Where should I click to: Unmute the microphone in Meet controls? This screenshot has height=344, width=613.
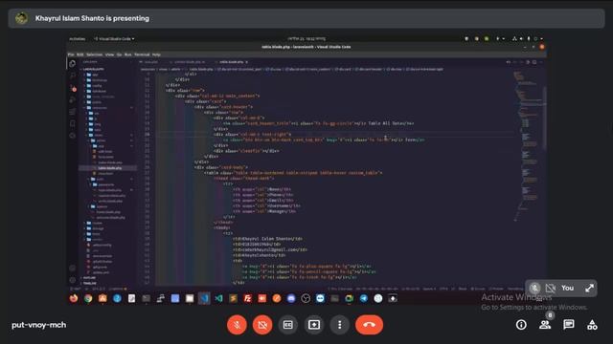(x=237, y=325)
